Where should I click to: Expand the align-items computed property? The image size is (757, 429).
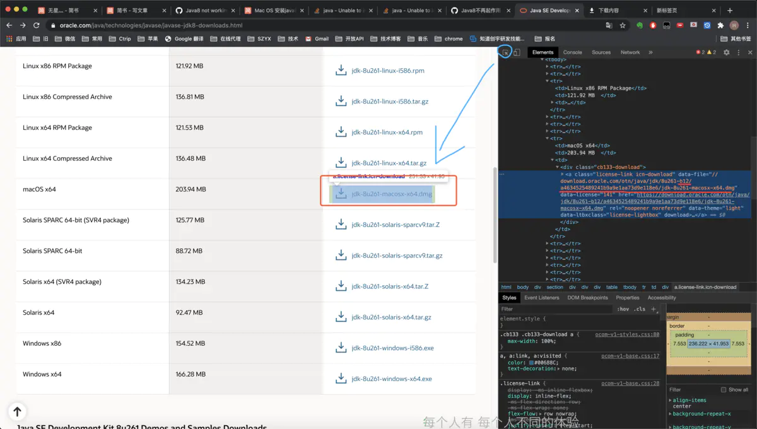click(x=670, y=400)
